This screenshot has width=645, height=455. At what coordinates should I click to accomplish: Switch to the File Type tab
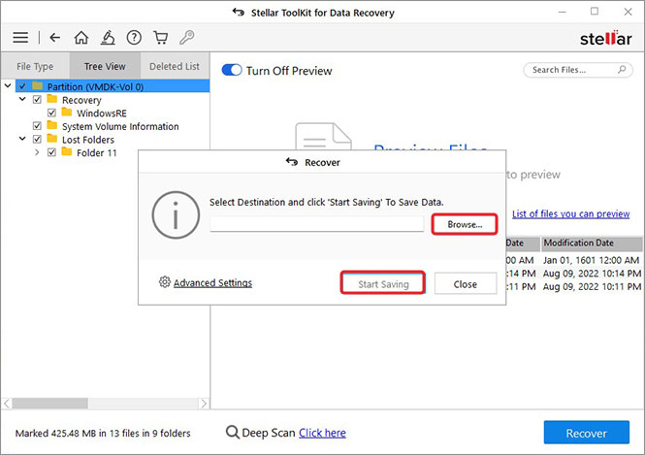[35, 66]
